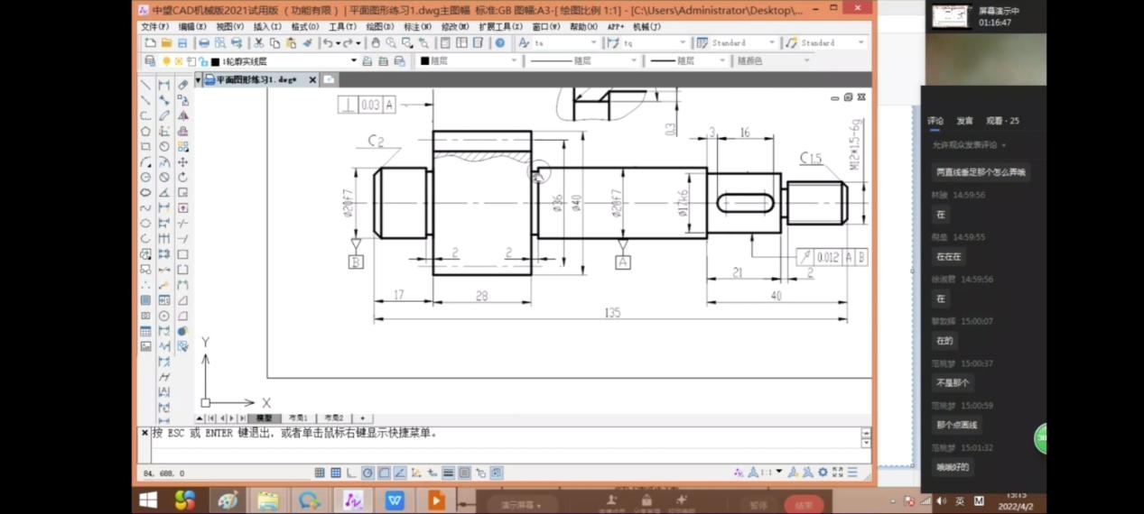Switch to the 布局1 layout tab
Viewport: 1144px width, 514px height.
297,418
